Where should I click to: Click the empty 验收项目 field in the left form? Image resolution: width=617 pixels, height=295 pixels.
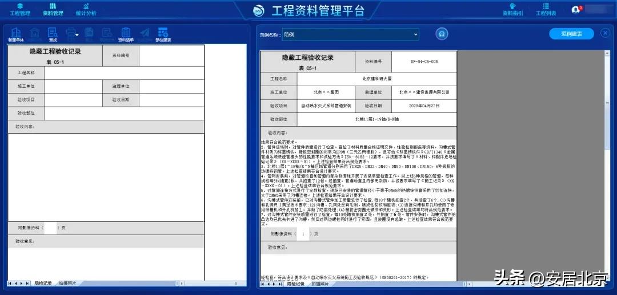tap(74, 100)
